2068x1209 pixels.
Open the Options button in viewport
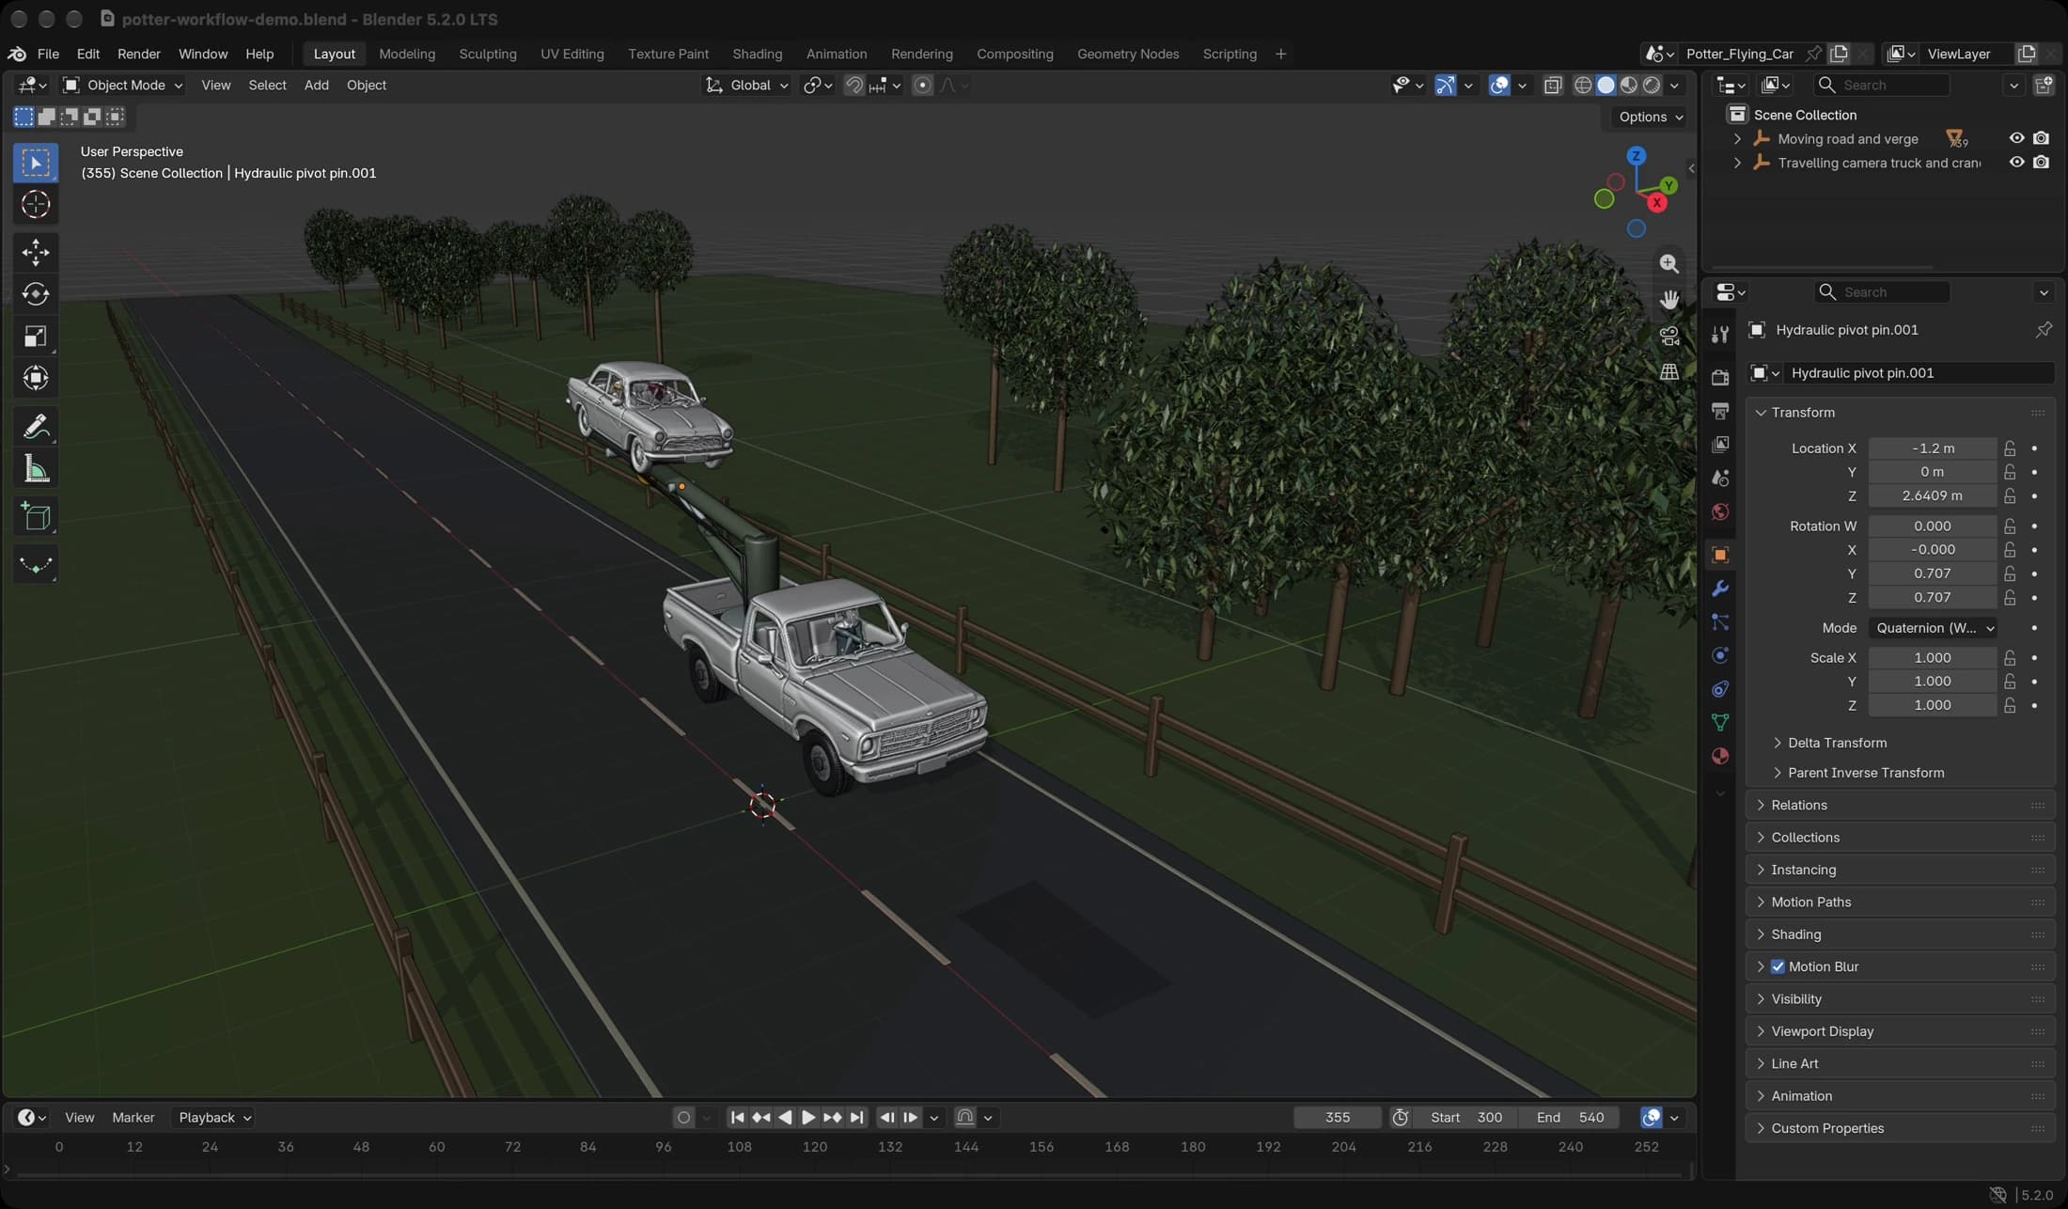tap(1650, 117)
